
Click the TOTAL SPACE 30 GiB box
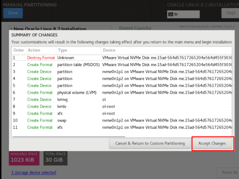[x=55, y=158]
